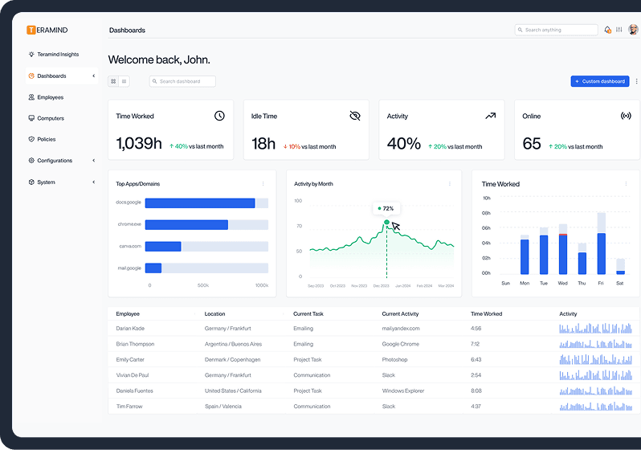Click the Activity trending arrow icon

[x=491, y=116]
